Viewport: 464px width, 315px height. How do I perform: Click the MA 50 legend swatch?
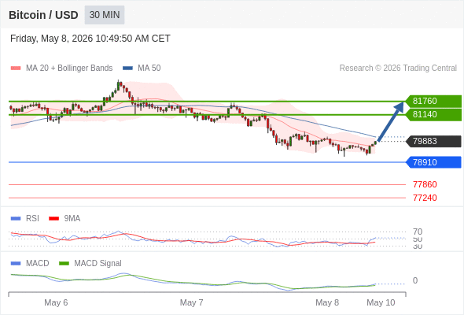click(127, 69)
